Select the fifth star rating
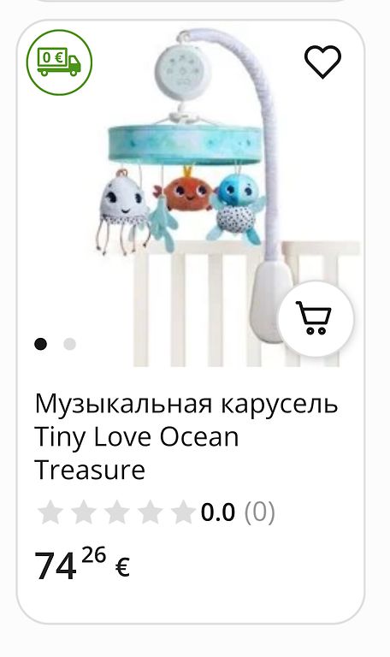This screenshot has width=390, height=657. pos(184,512)
